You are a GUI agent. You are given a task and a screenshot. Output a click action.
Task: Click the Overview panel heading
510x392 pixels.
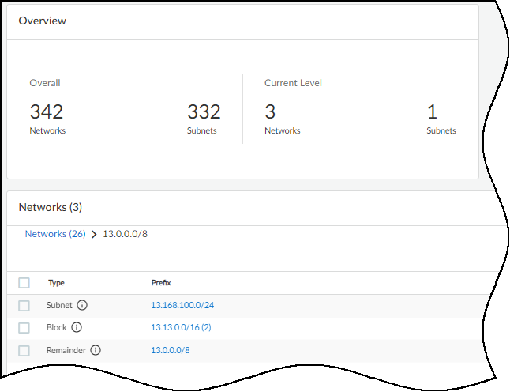(x=43, y=21)
